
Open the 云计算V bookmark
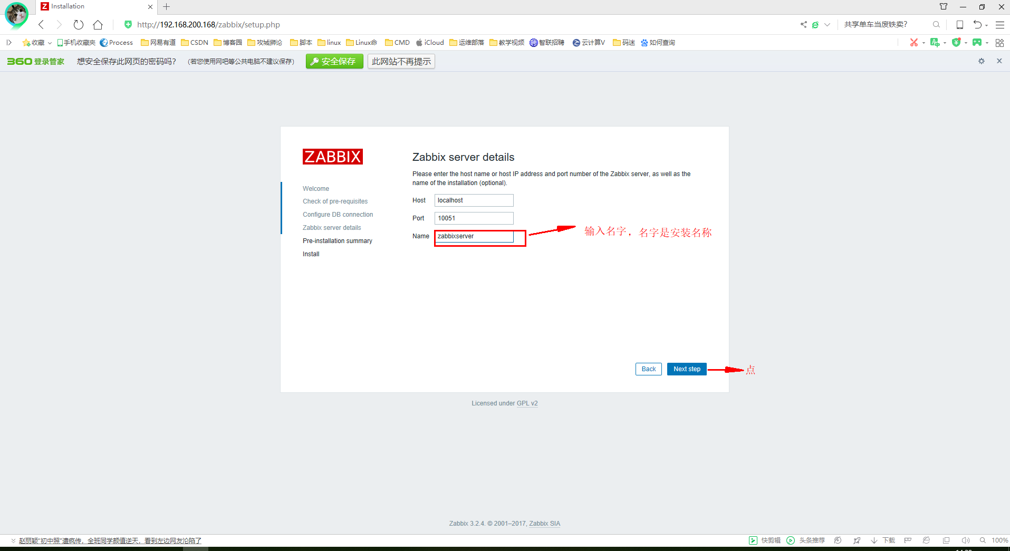point(589,43)
